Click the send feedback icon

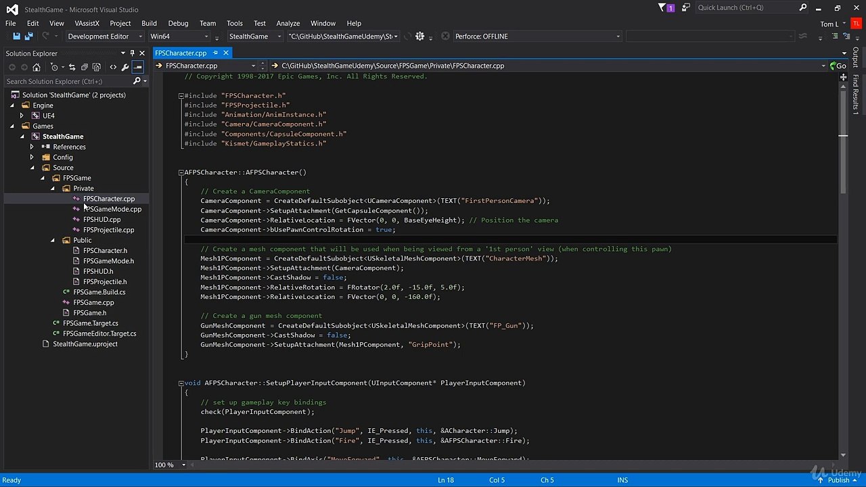pos(686,7)
